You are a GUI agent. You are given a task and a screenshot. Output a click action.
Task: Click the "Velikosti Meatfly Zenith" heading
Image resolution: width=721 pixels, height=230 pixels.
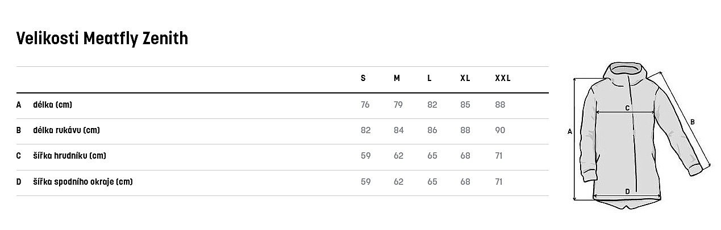[102, 39]
